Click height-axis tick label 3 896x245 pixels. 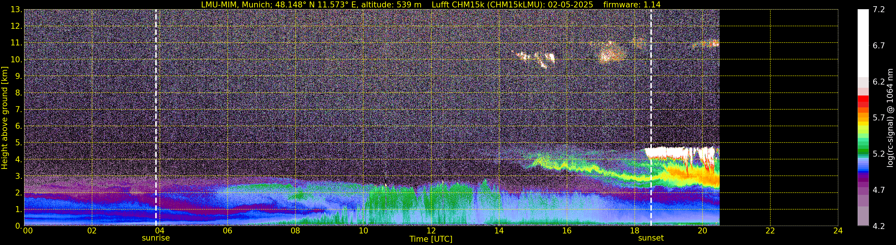(18, 176)
